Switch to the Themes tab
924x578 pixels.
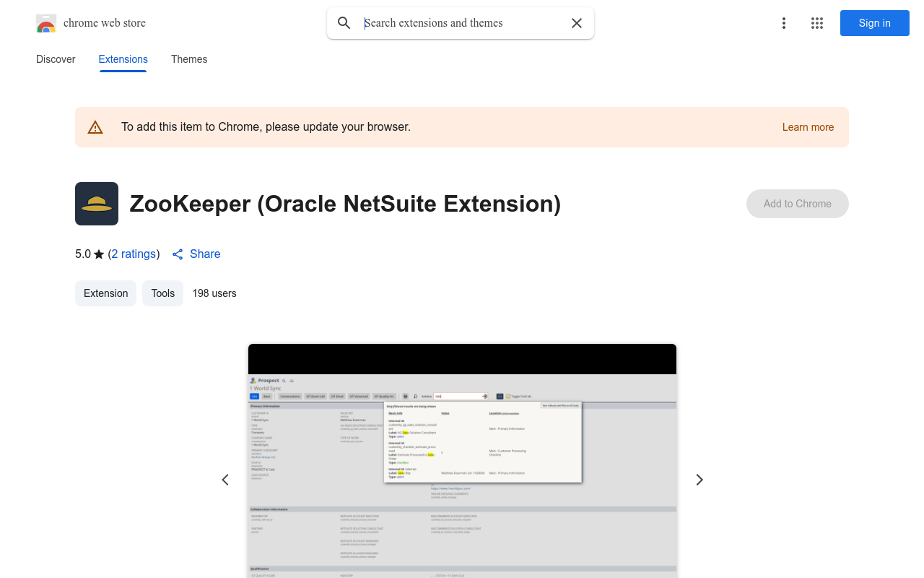189,59
